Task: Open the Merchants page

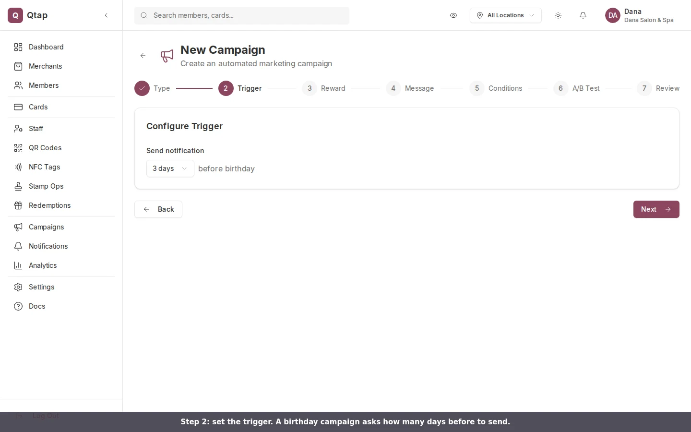Action: coord(61,66)
